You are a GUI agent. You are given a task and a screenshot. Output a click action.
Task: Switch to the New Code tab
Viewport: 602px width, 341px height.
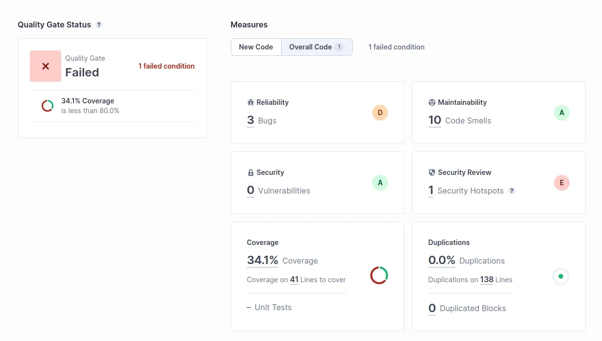[256, 47]
